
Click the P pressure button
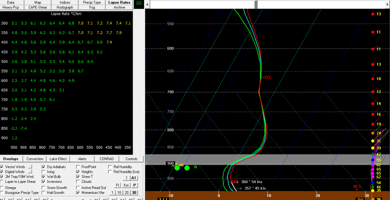(134, 185)
